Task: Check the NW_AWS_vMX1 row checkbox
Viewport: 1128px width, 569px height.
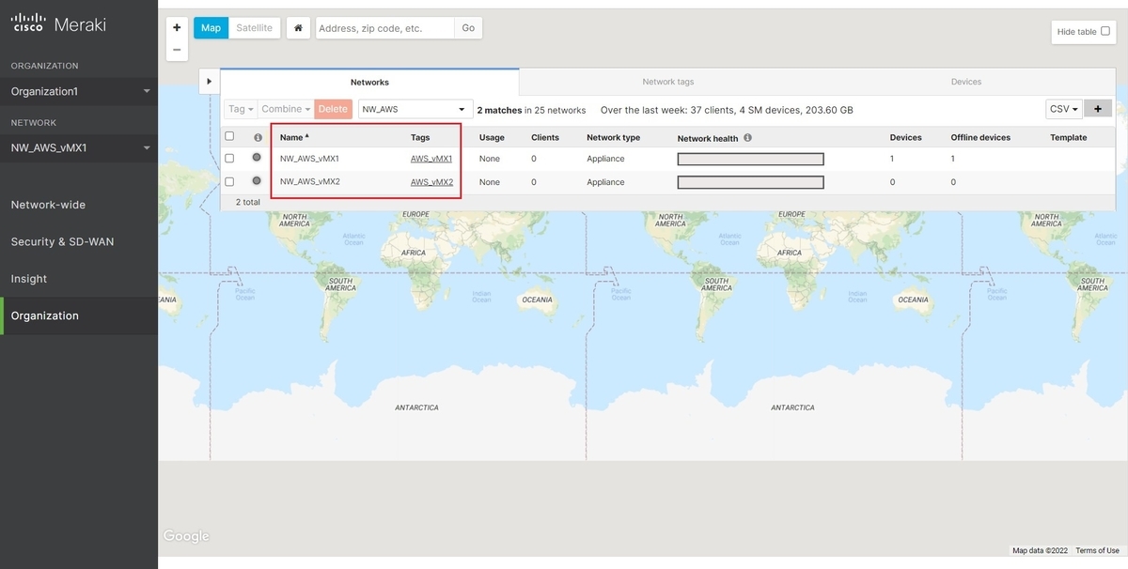Action: [x=229, y=159]
